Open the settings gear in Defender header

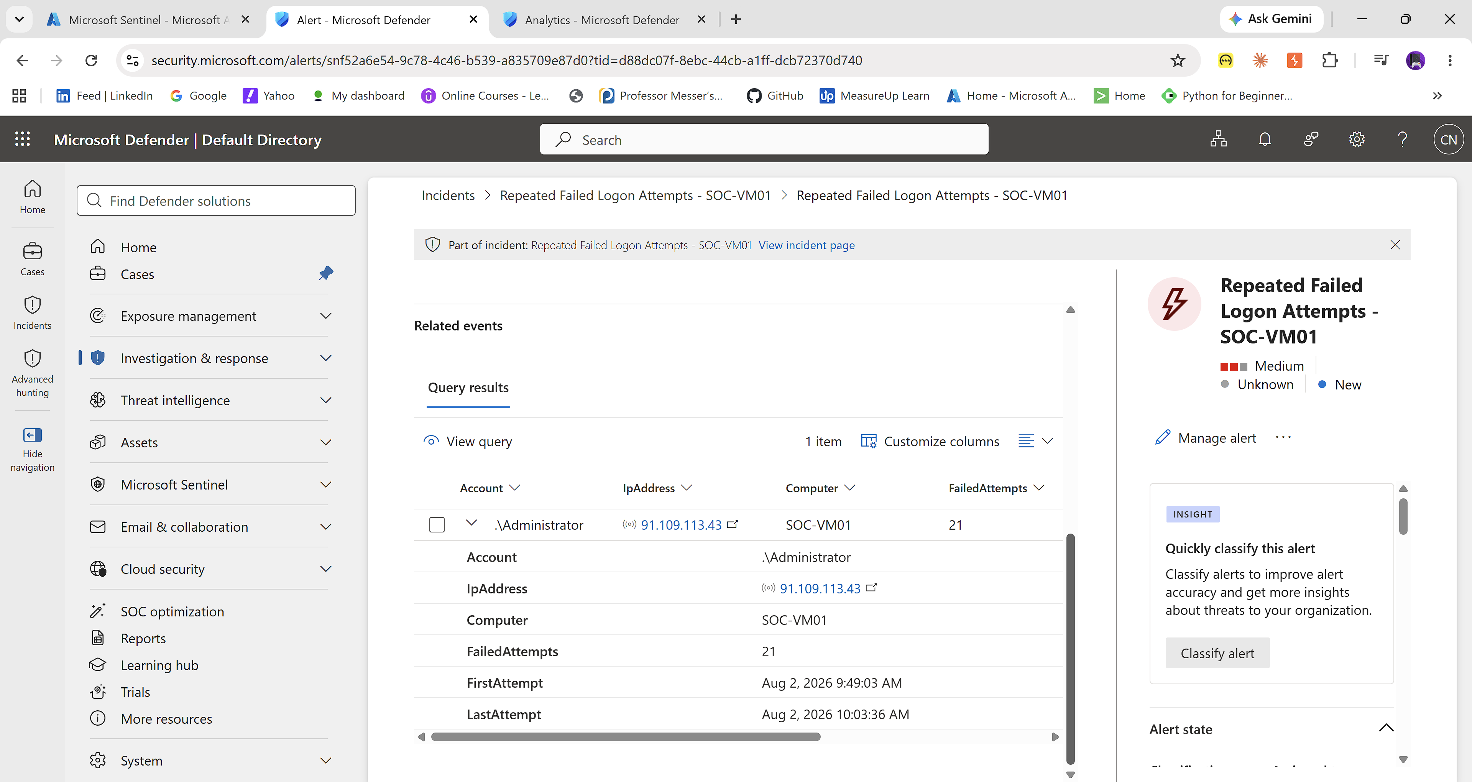coord(1357,140)
